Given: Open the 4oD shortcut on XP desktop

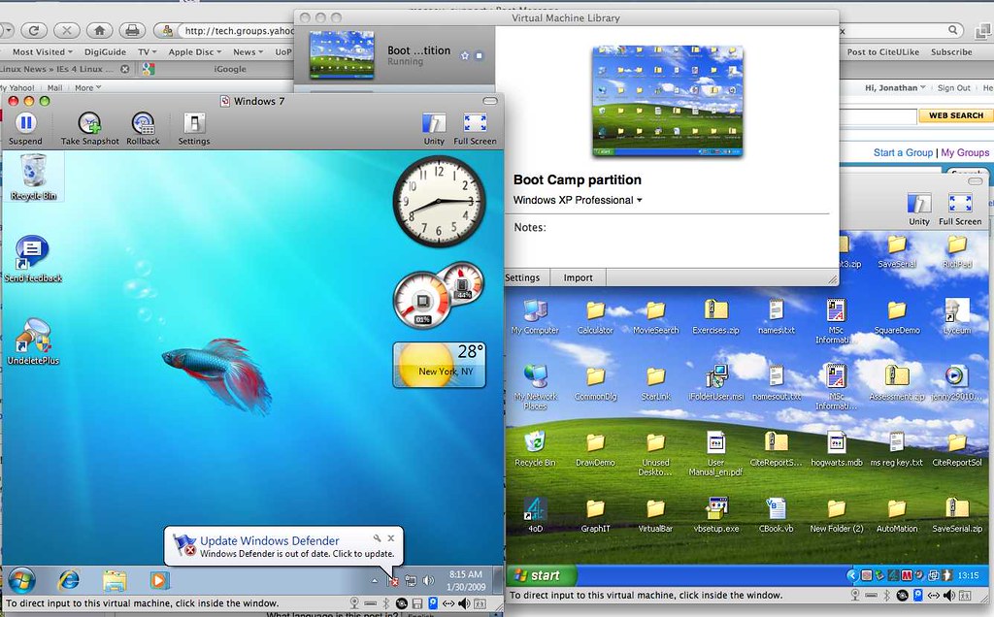Looking at the screenshot, I should [x=535, y=514].
